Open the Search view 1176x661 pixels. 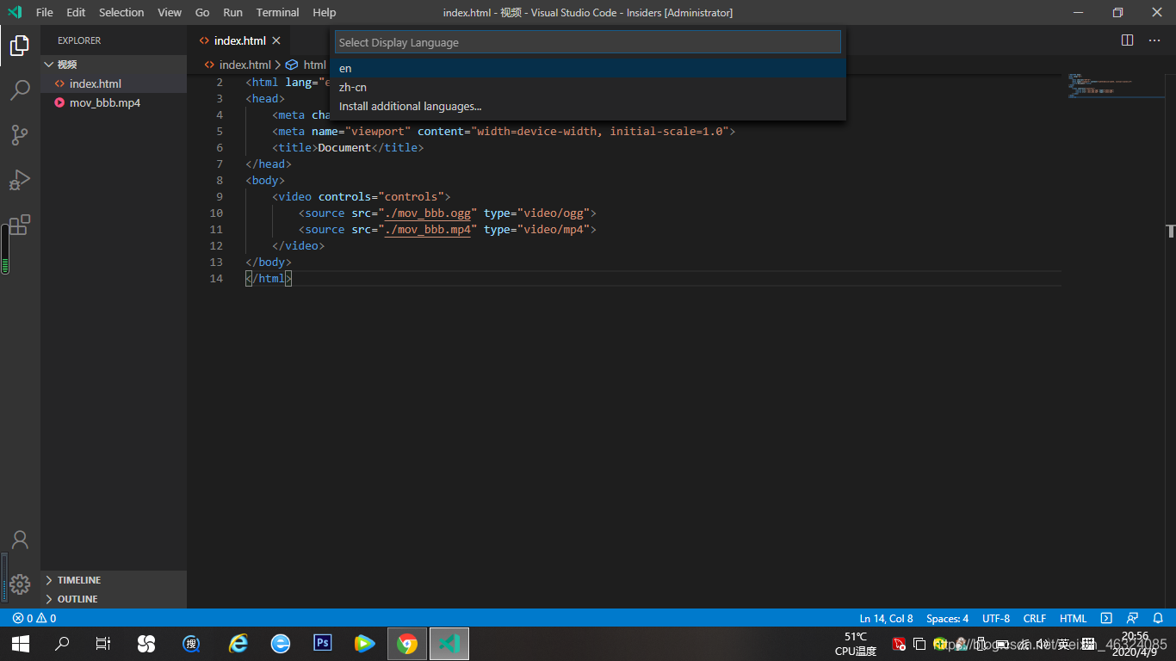point(20,90)
